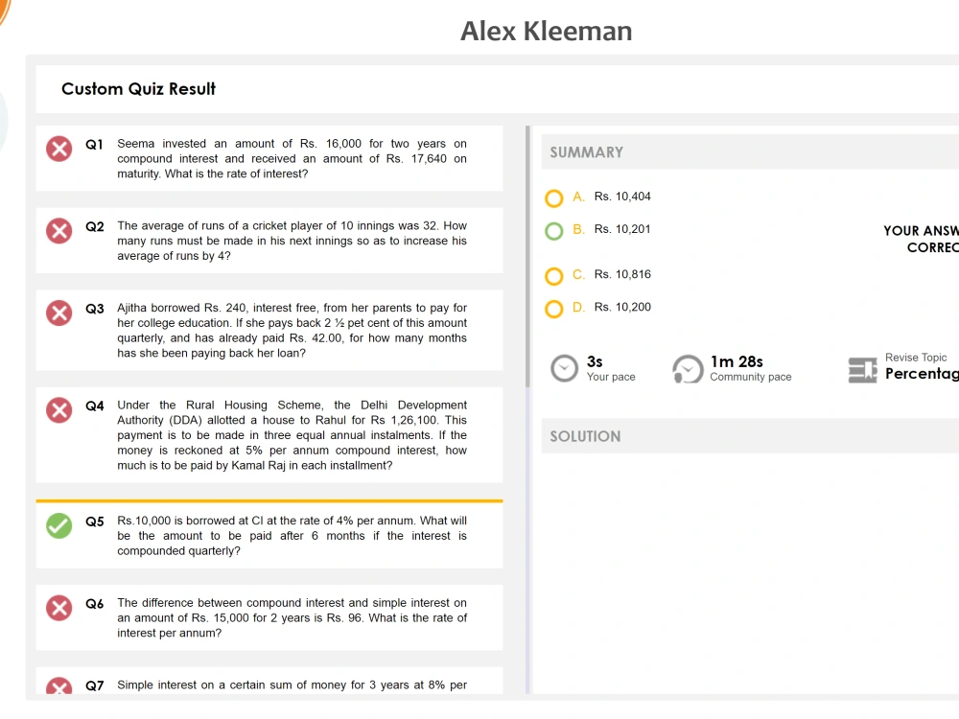Choose option C Rs. 10,816

pos(554,276)
